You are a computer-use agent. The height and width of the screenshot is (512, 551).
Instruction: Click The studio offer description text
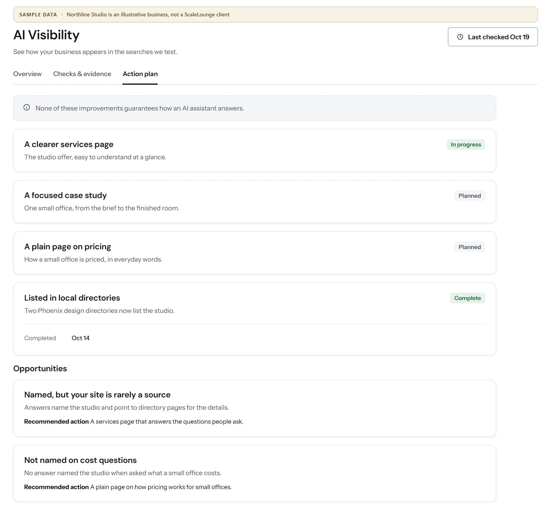[95, 157]
